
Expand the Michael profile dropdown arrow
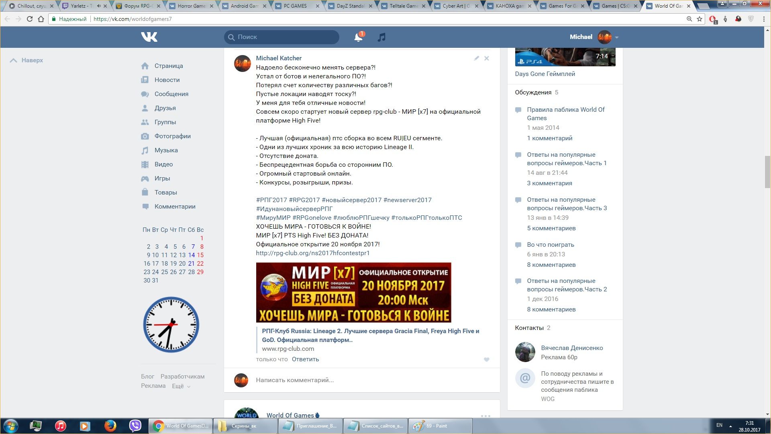pyautogui.click(x=617, y=37)
